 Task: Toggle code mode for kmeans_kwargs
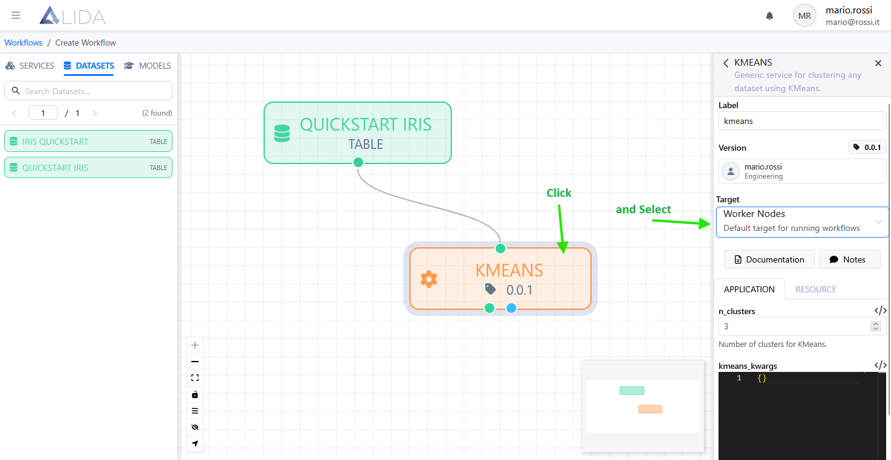[x=880, y=365]
